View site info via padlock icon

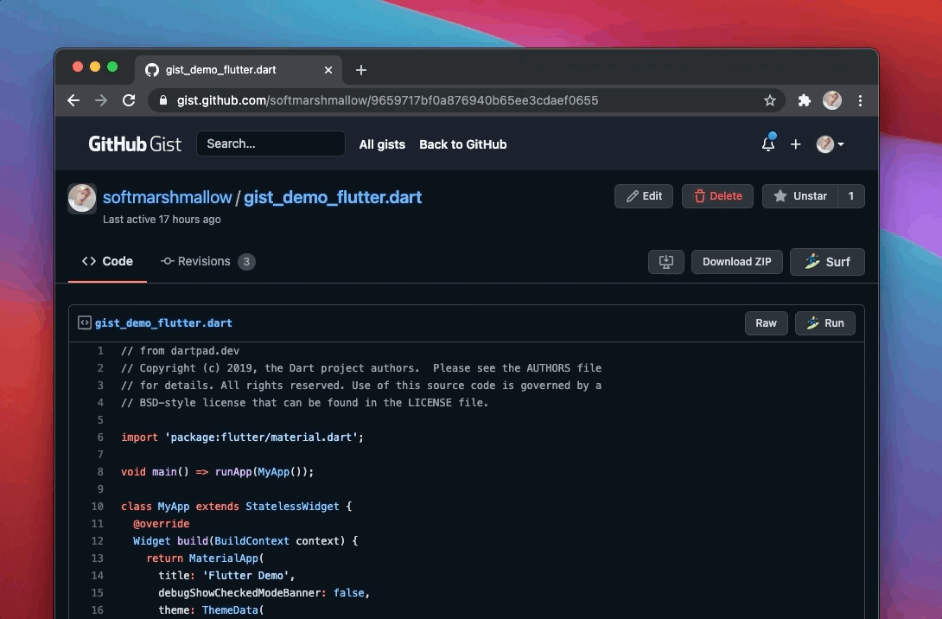click(162, 100)
